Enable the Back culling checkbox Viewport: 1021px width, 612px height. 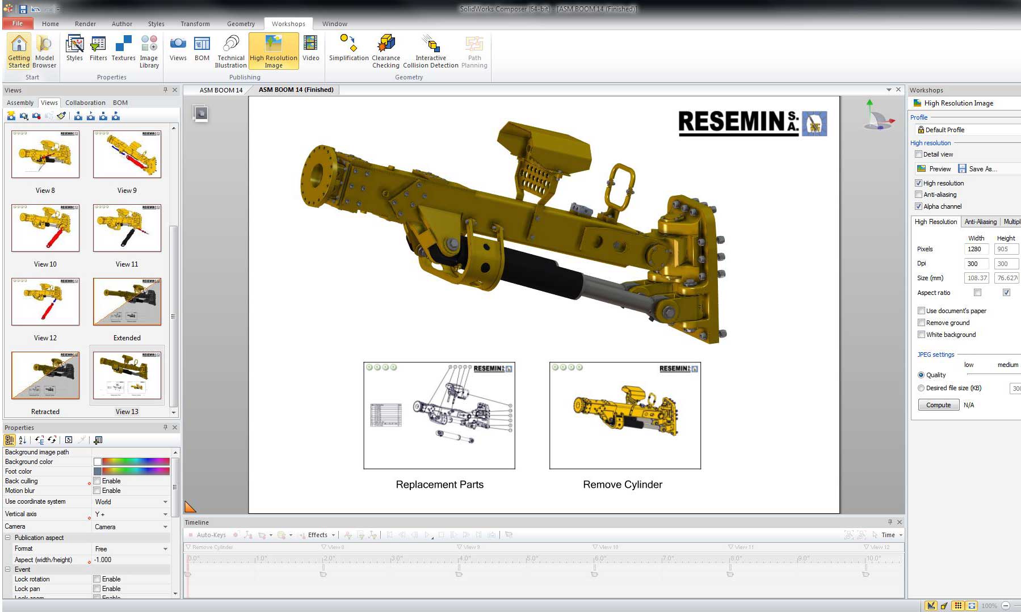(x=97, y=481)
